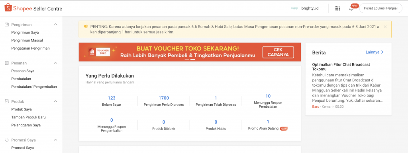
Task: Open Pengiriman Telah Diproses count
Action: (x=216, y=101)
